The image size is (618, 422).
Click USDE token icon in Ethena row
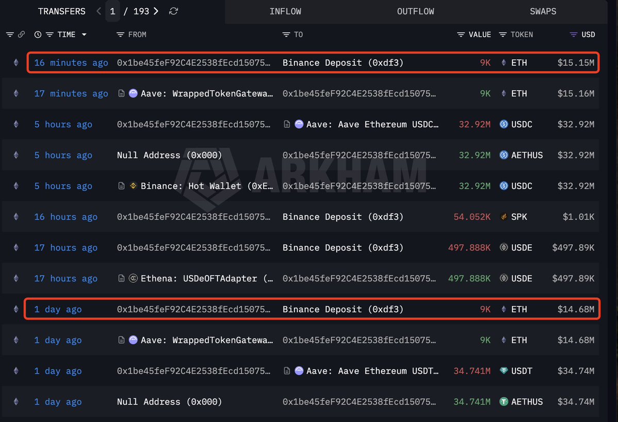coord(504,278)
